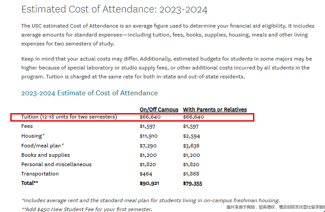Screen dimensions: 325x212
Task: Select the $464 transportation cost
Action: pos(146,174)
